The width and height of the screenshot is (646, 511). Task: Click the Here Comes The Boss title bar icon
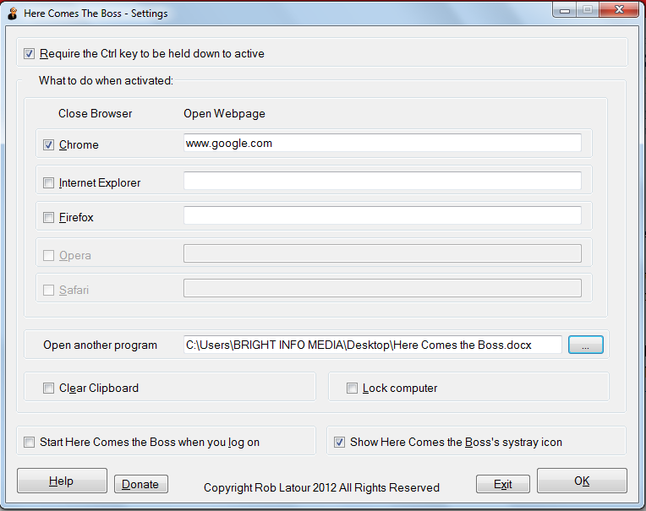pos(13,14)
